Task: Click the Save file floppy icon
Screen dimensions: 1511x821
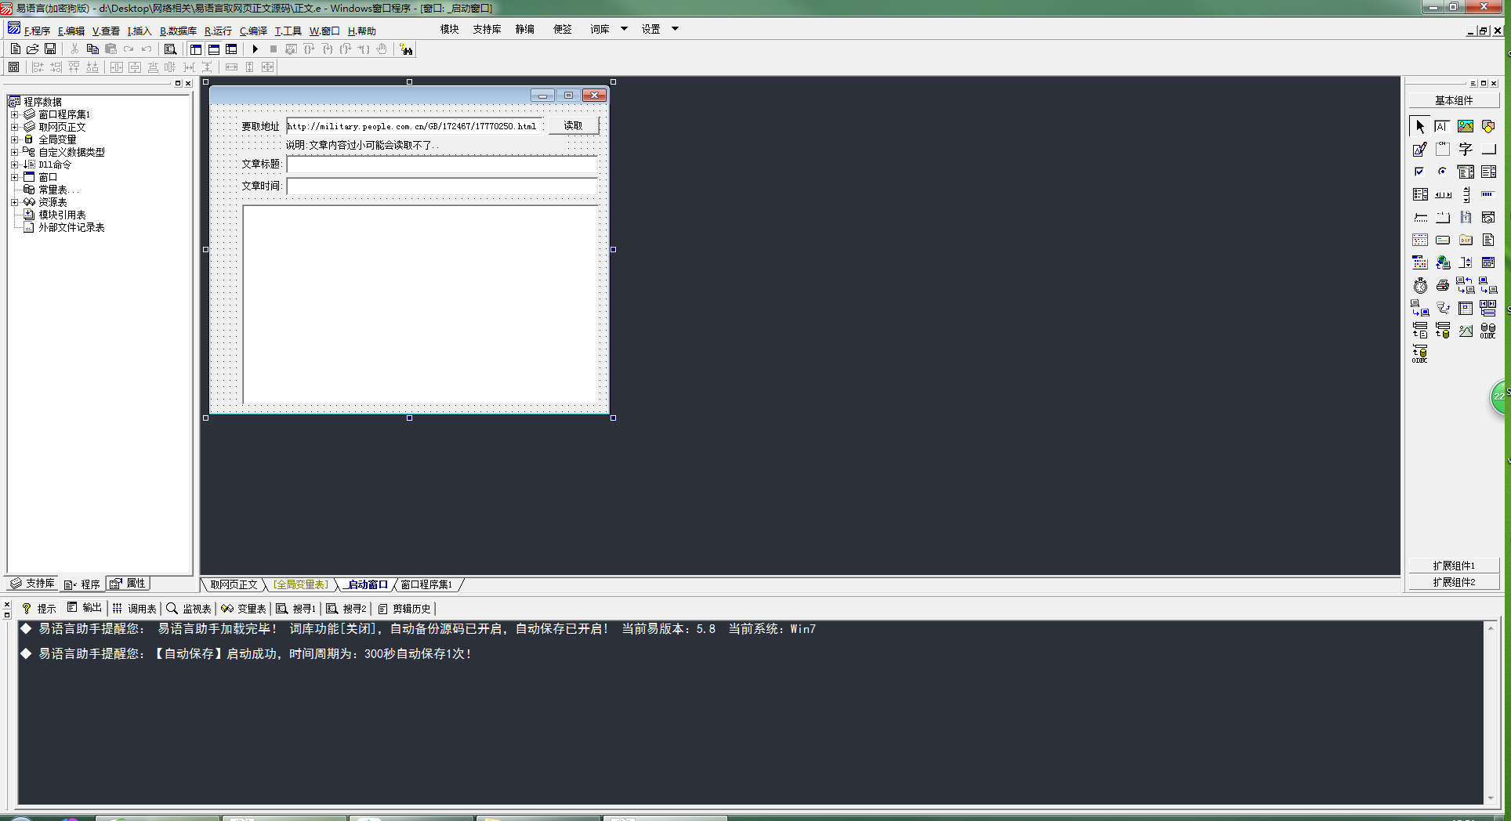Action: pyautogui.click(x=50, y=49)
